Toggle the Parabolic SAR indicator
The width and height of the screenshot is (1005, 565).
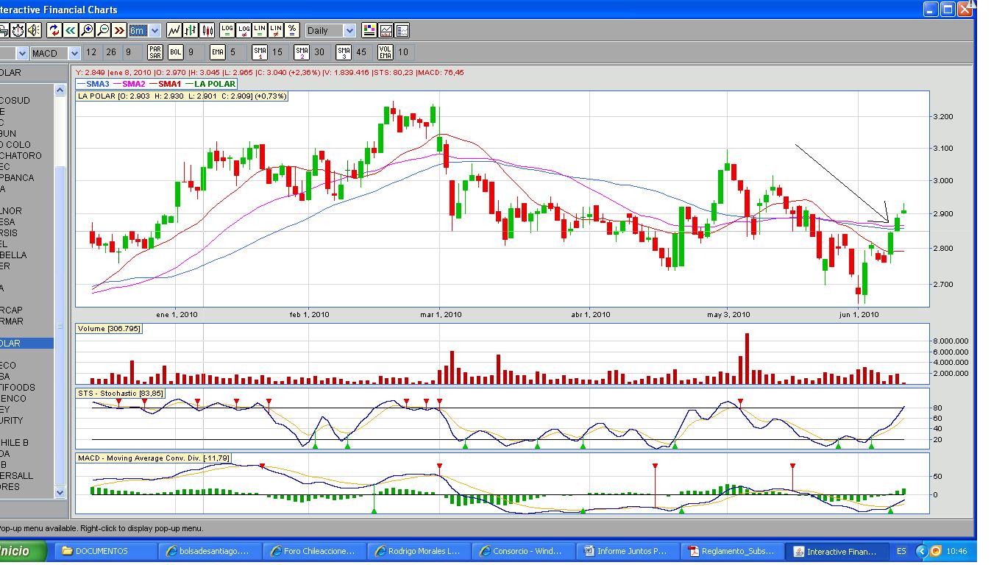click(155, 52)
